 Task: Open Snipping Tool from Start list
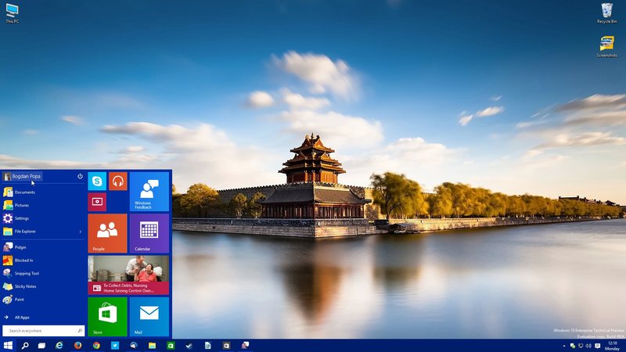pos(27,273)
